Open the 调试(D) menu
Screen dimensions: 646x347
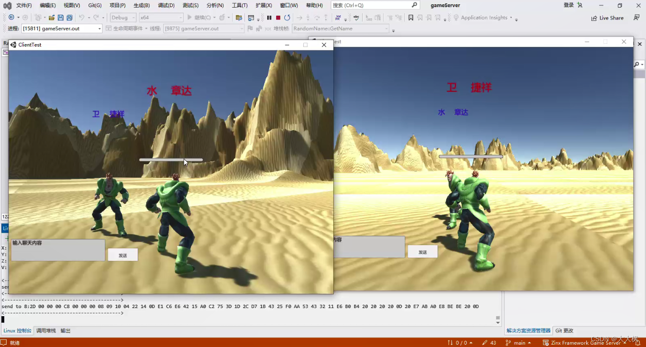166,6
